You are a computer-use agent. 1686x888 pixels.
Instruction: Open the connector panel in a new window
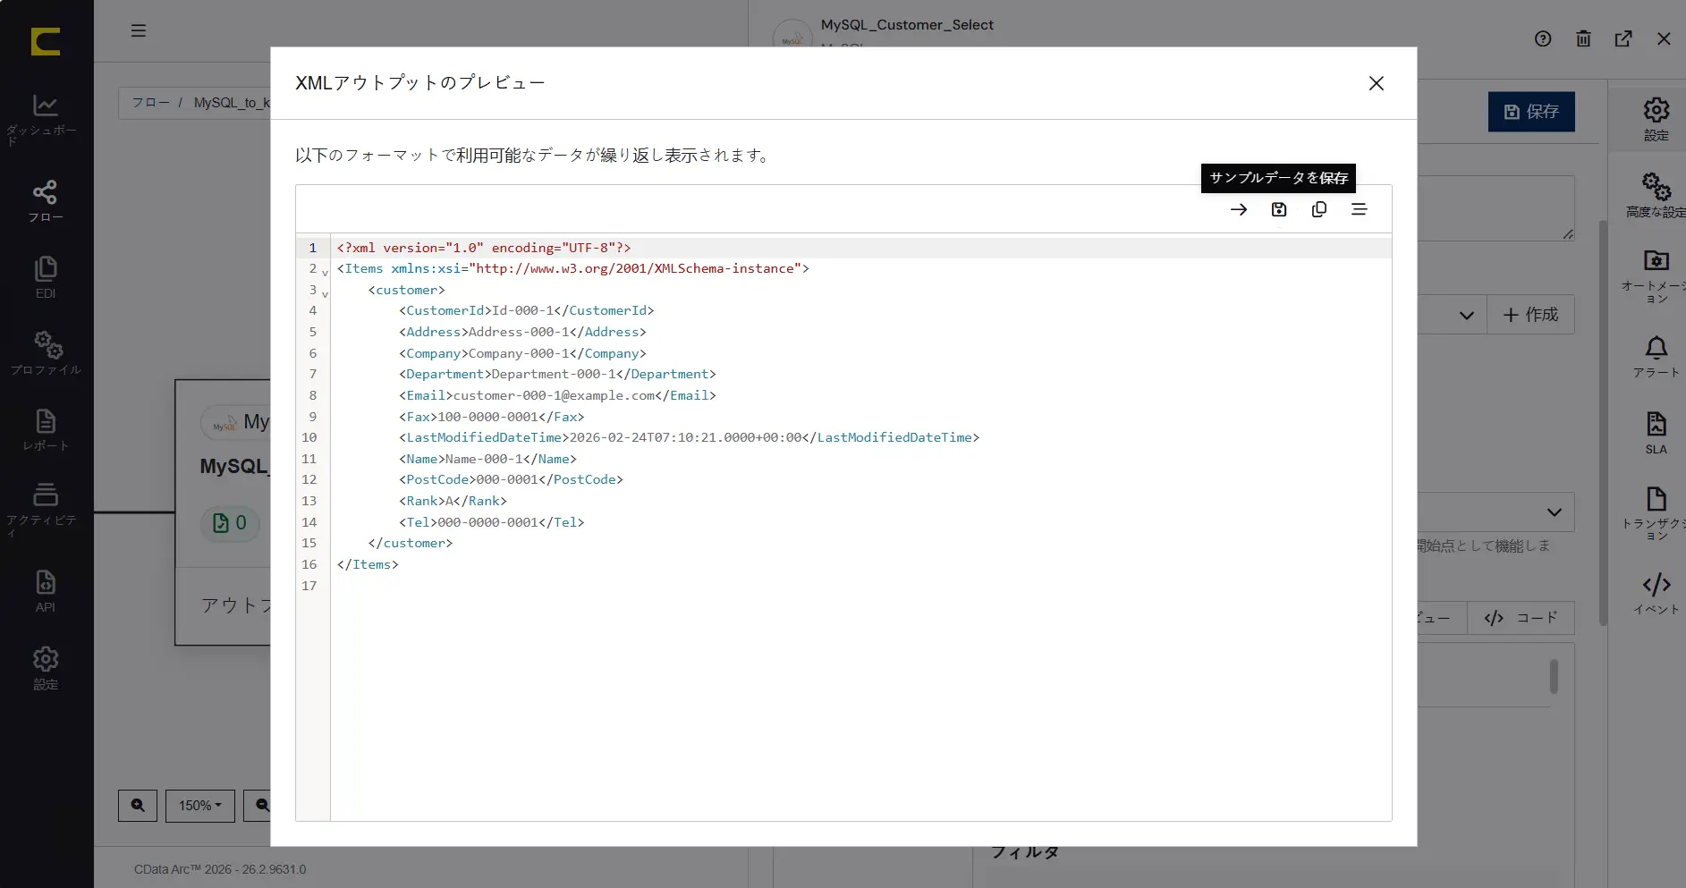(x=1623, y=38)
